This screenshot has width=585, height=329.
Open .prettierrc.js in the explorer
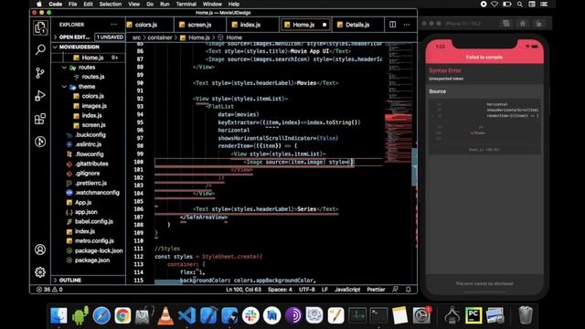pos(90,183)
